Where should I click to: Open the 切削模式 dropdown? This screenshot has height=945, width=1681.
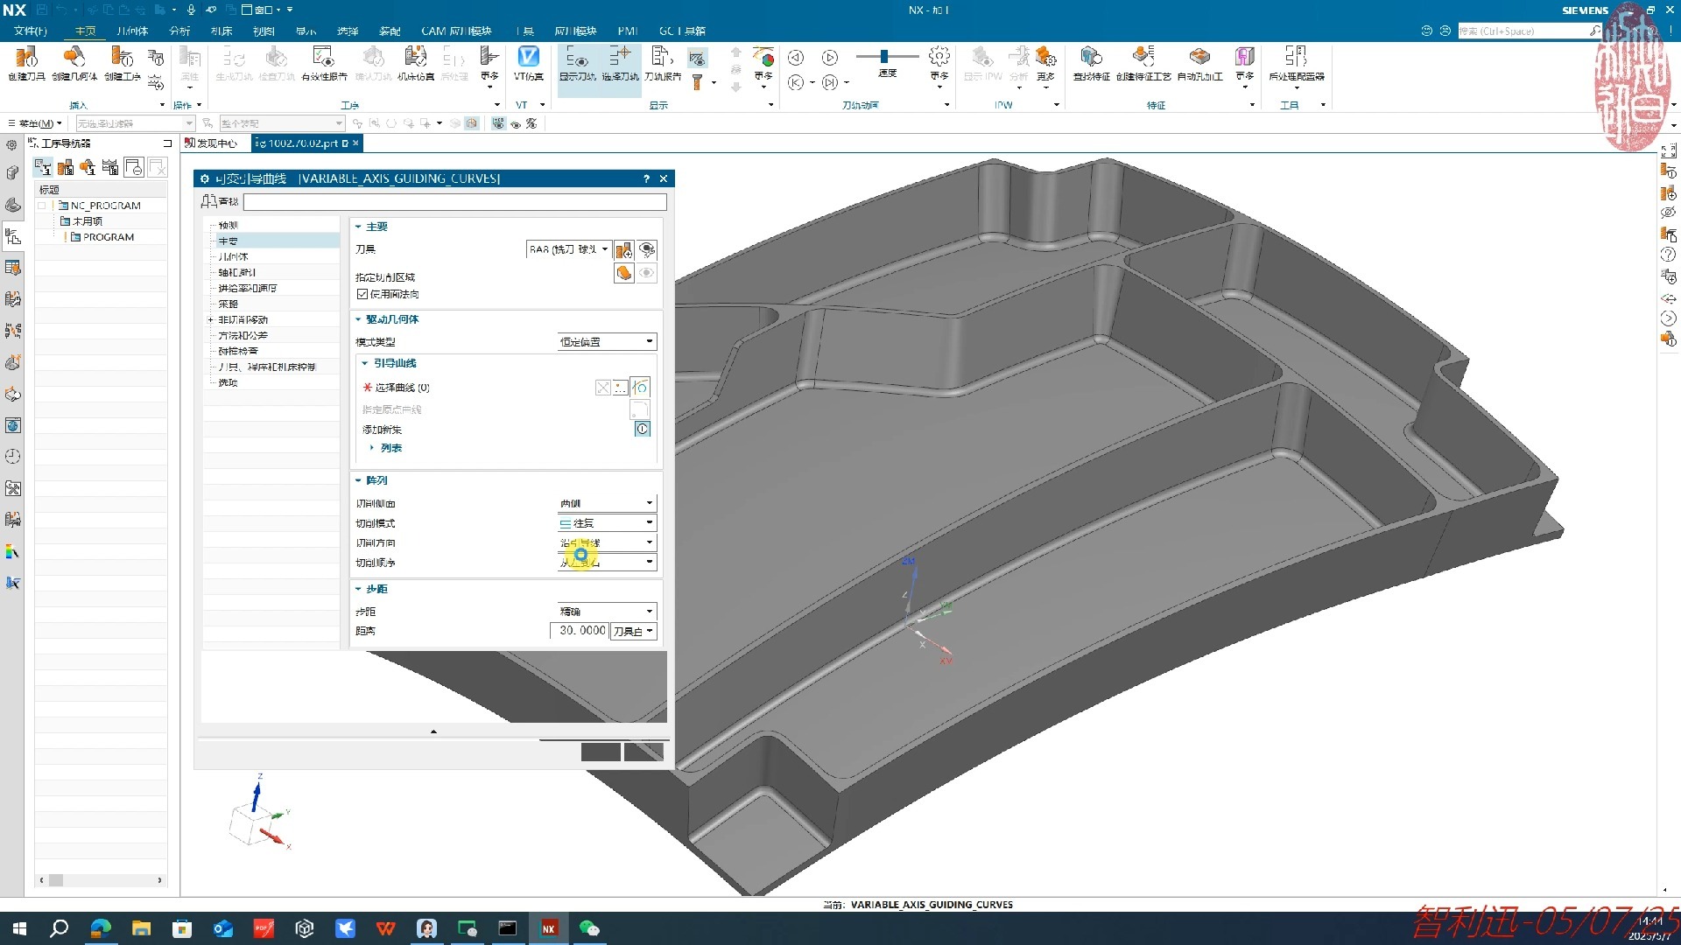click(x=607, y=523)
